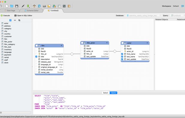This screenshot has height=118, width=185.
Task: Select the blue tables view icon in sidebar
Action: point(10,20)
